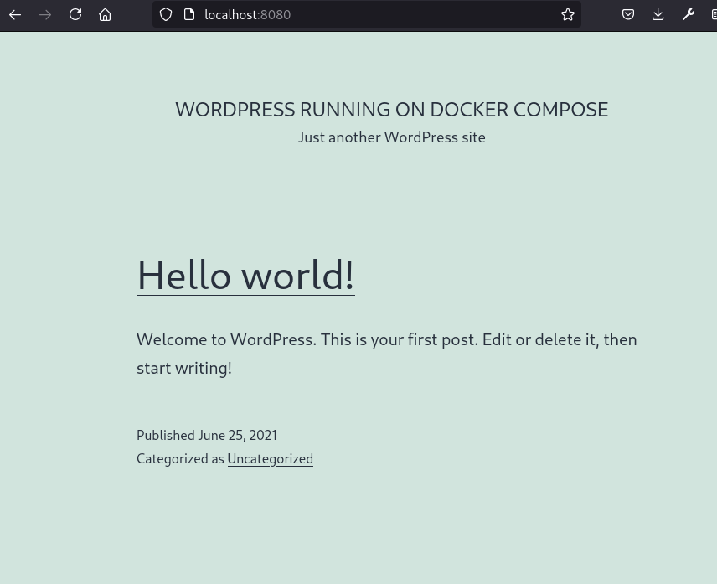
Task: Focus the localhost:8080 address bar
Action: pyautogui.click(x=366, y=14)
